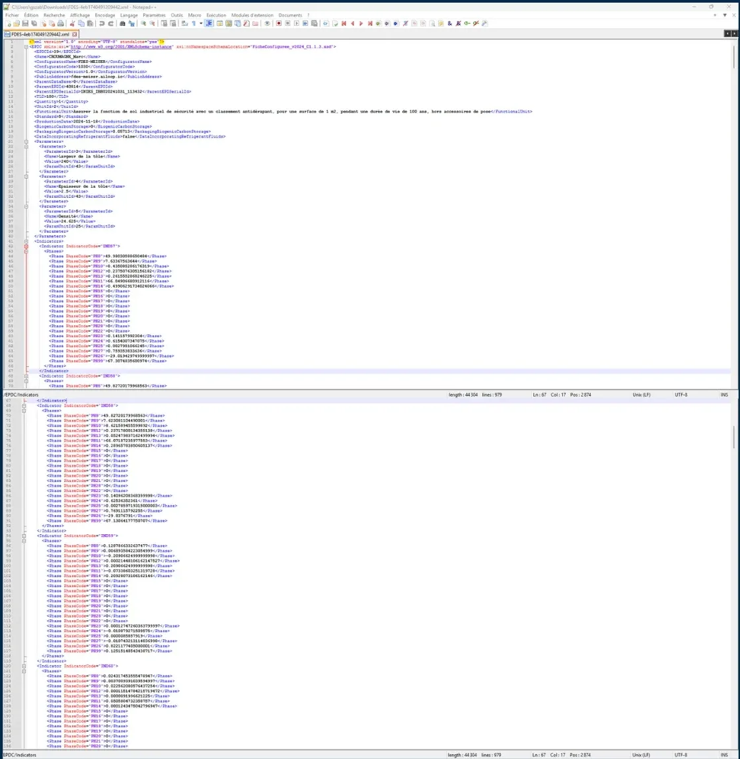Toggle file monitoring eye icon

pyautogui.click(x=267, y=23)
